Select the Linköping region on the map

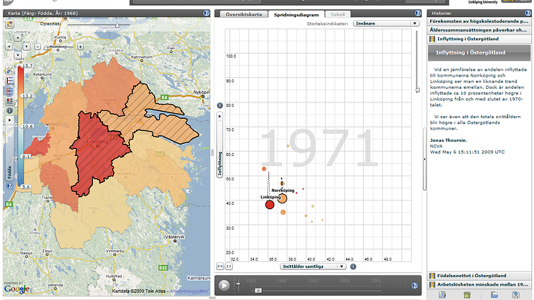(97, 153)
